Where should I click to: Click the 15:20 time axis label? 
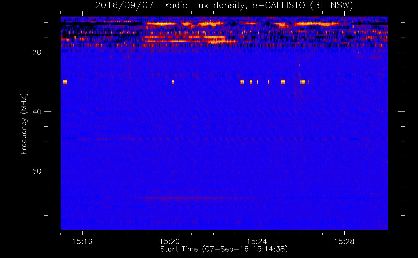(169, 241)
